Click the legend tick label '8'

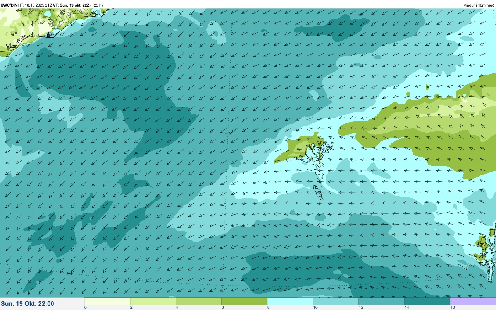(269, 307)
